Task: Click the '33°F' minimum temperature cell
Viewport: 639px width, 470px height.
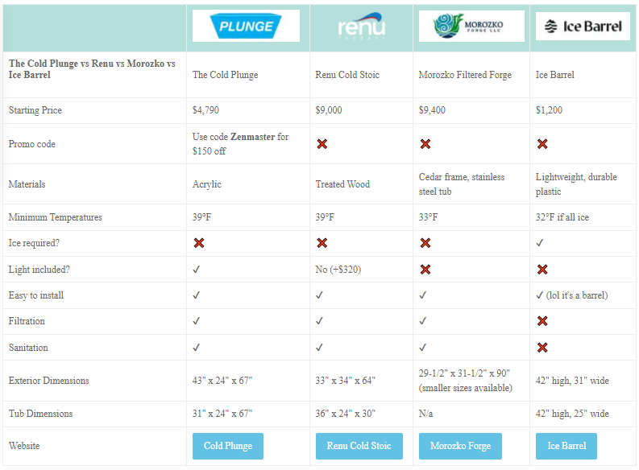Action: [x=428, y=217]
